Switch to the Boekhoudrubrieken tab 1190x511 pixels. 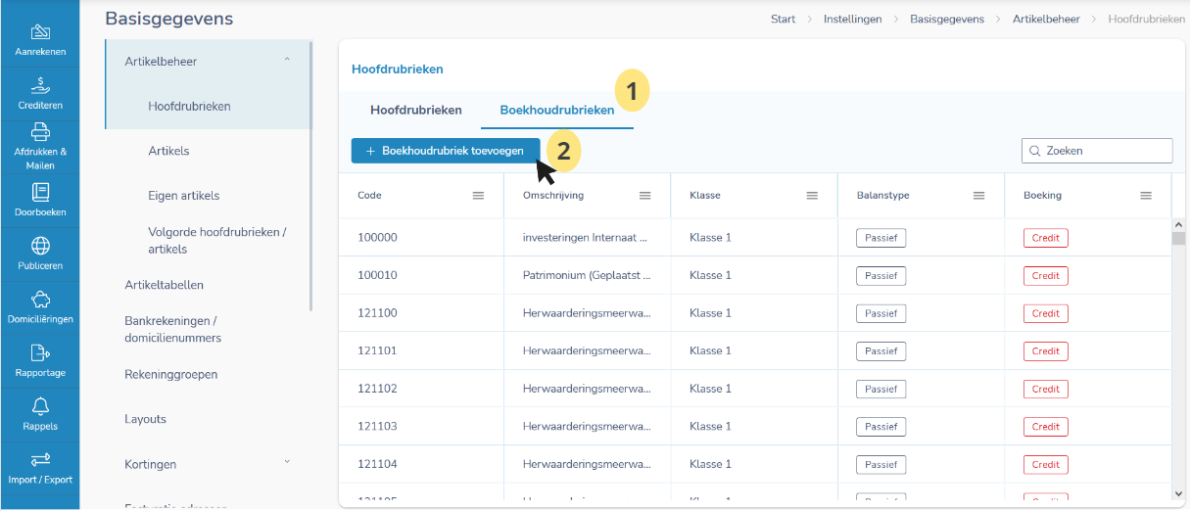(x=557, y=110)
